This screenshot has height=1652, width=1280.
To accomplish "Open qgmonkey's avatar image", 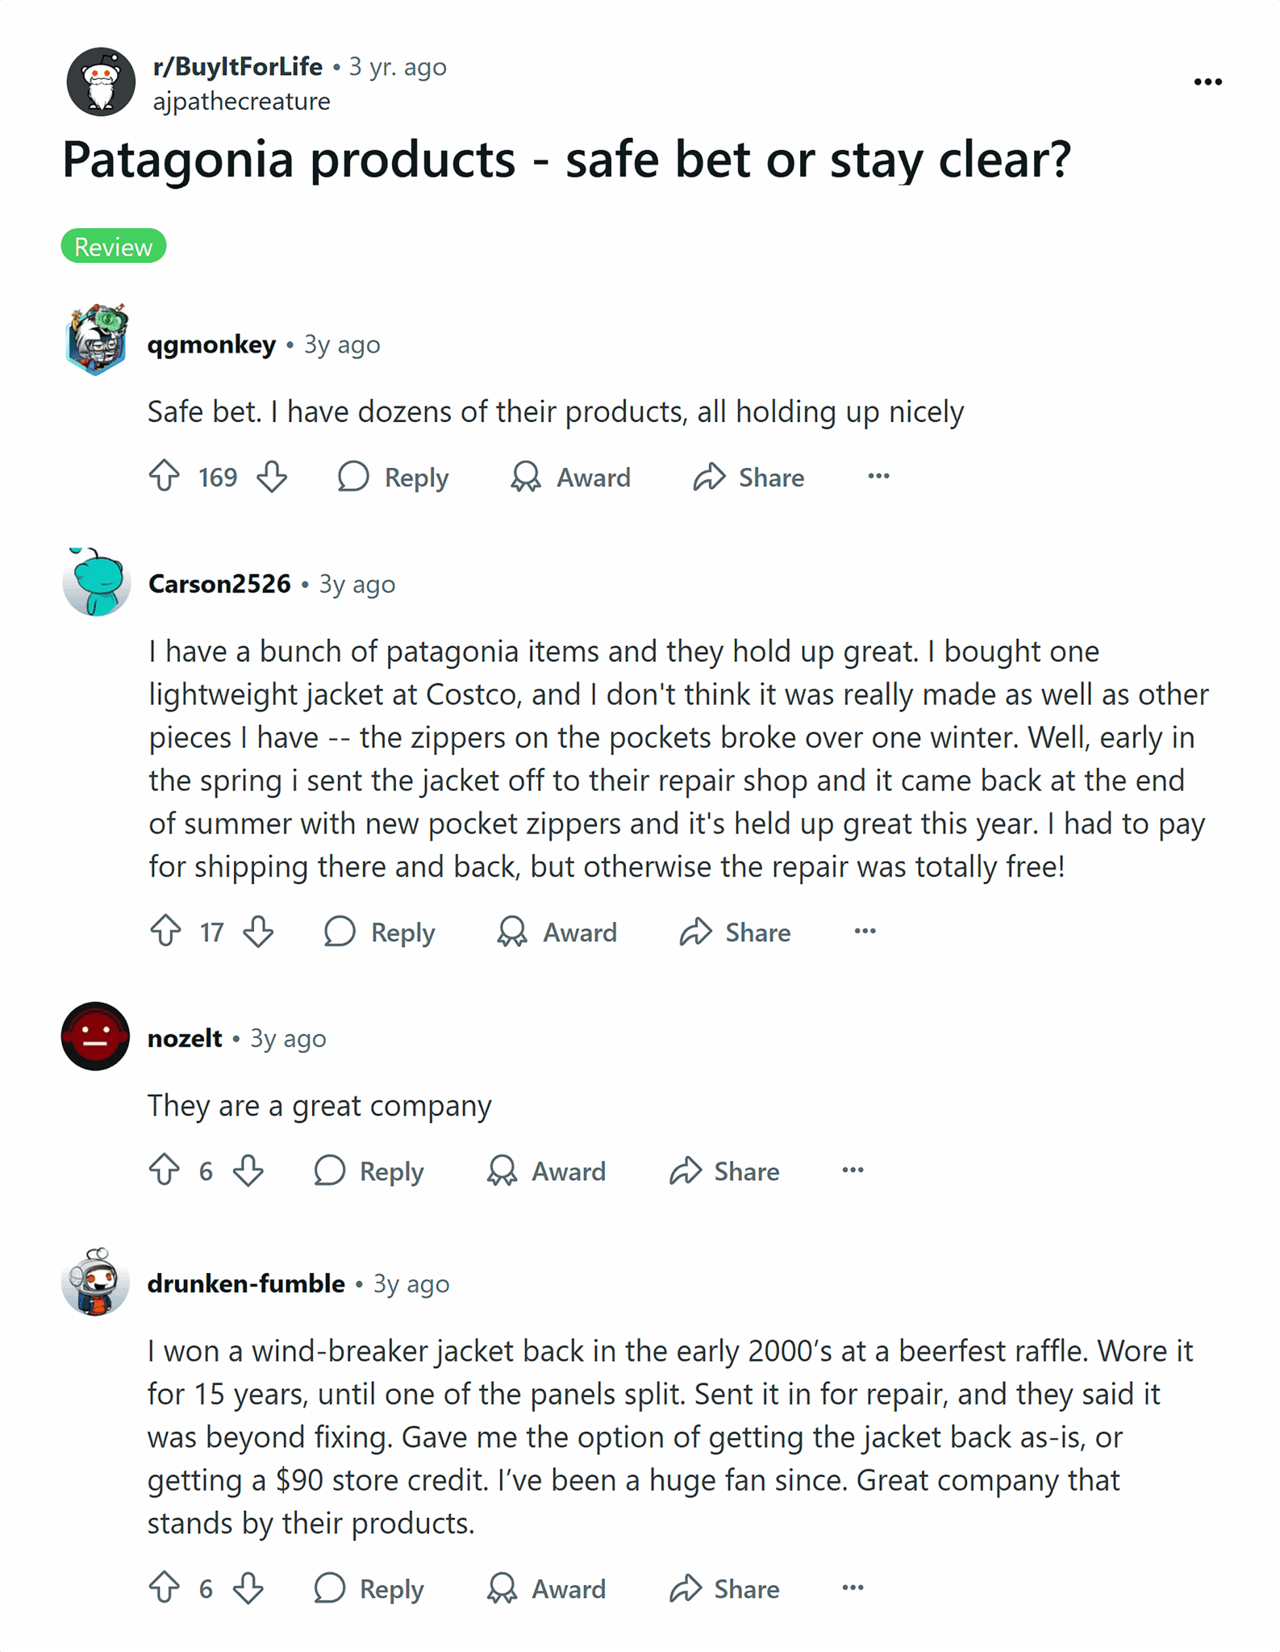I will pos(96,340).
